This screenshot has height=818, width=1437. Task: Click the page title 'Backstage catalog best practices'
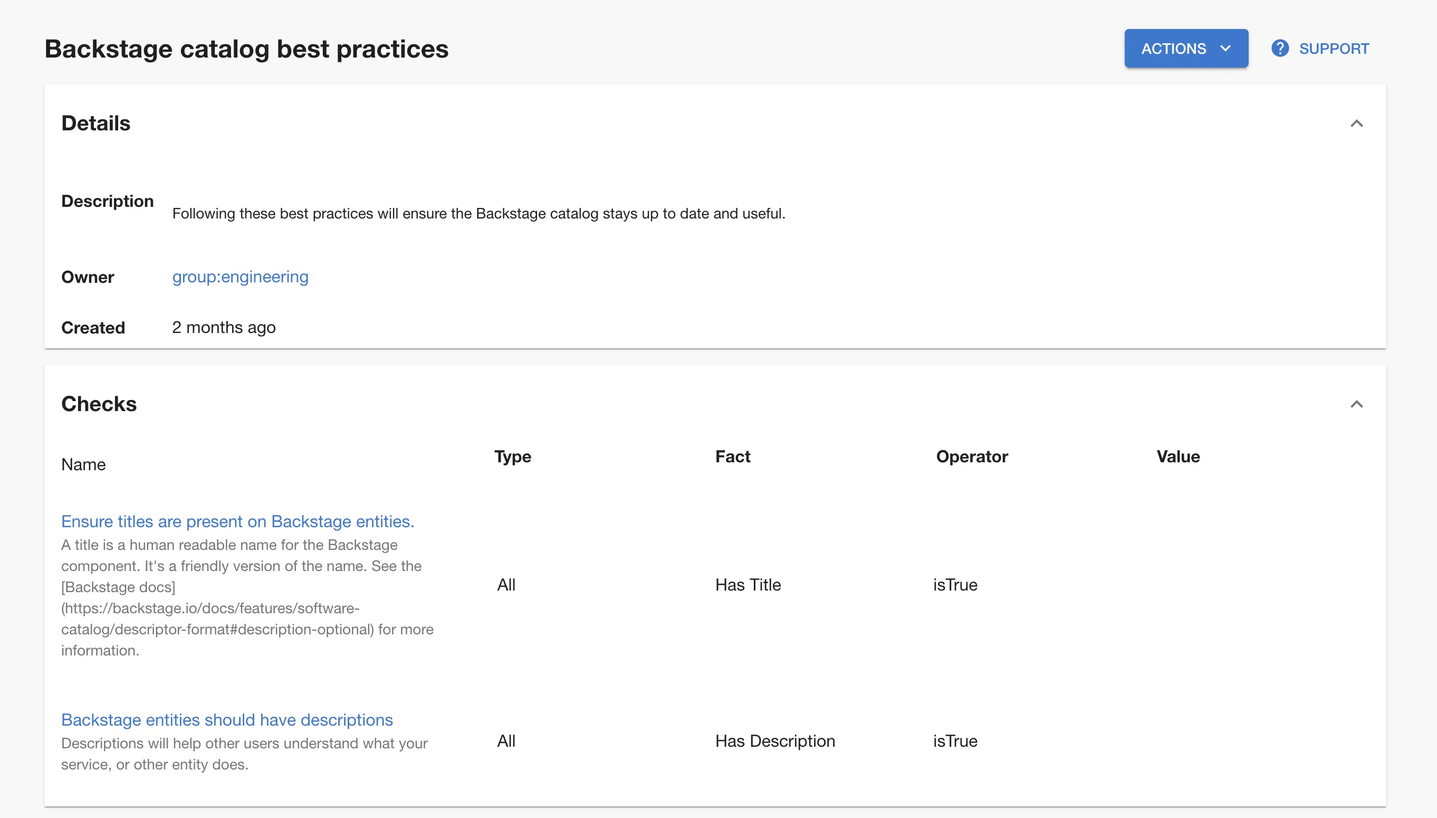coord(246,49)
